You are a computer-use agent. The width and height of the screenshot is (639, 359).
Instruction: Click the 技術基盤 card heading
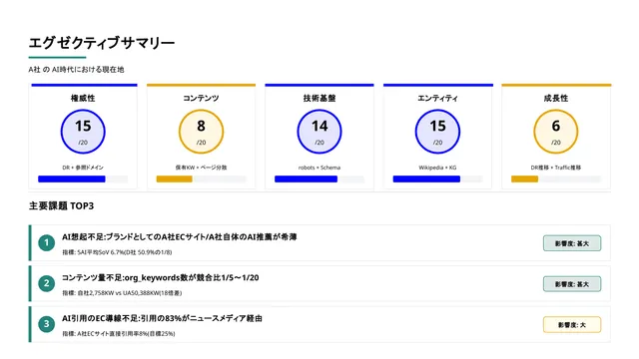[x=319, y=98]
